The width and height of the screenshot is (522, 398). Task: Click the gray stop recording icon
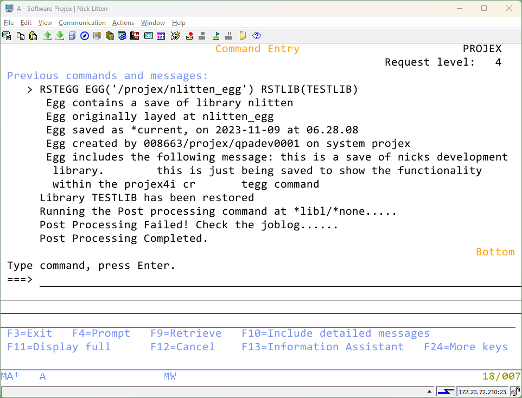(202, 36)
